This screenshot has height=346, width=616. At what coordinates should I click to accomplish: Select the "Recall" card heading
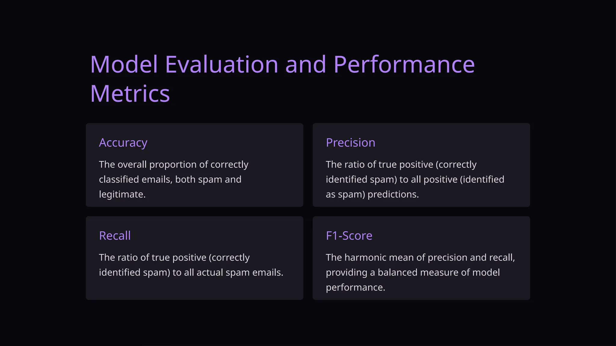tap(115, 236)
